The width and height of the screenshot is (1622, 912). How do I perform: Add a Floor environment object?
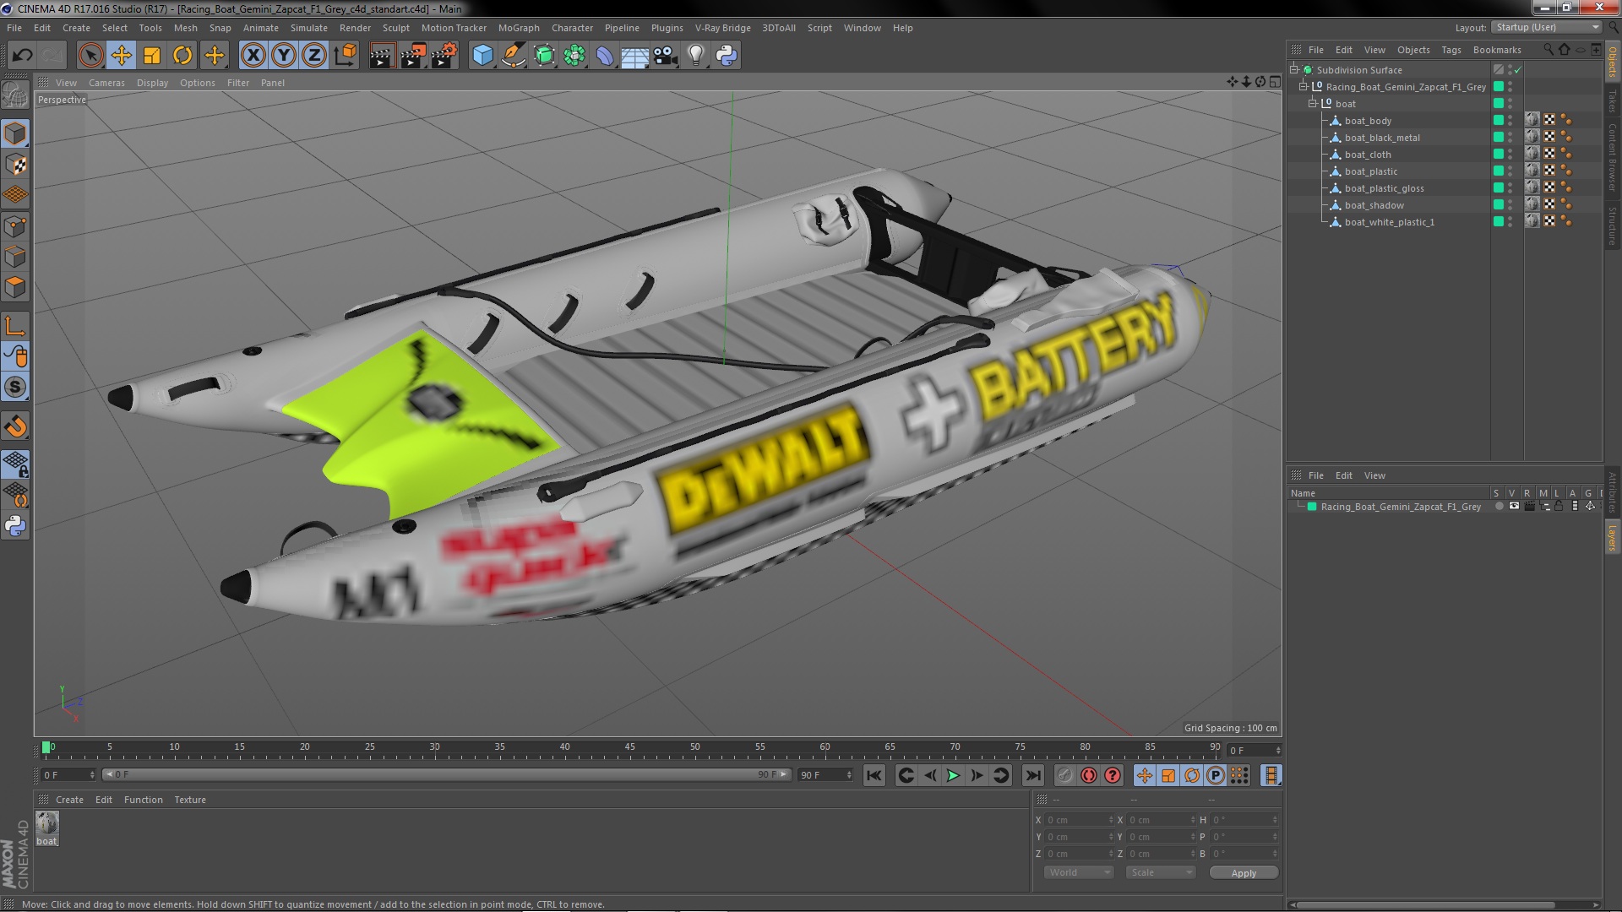point(635,56)
